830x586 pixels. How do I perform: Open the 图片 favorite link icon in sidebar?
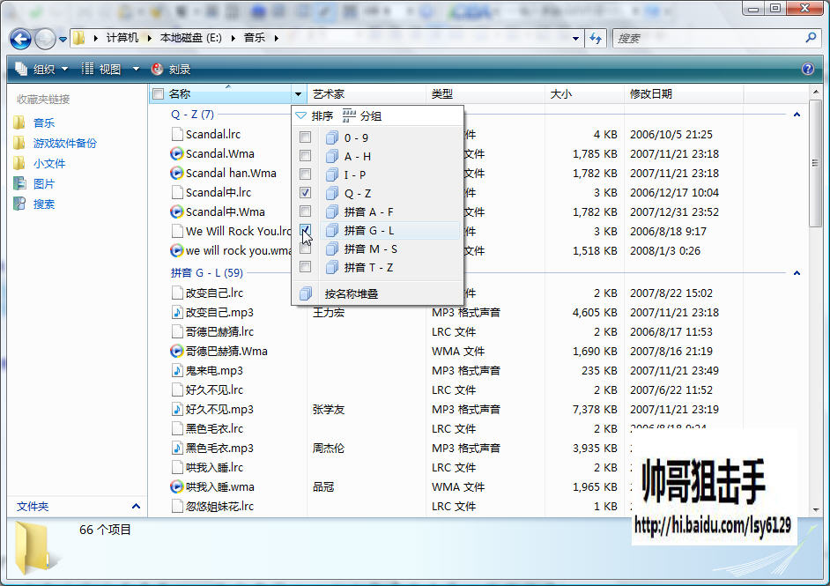[19, 183]
